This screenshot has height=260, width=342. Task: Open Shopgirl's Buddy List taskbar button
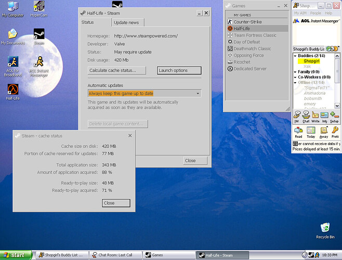pyautogui.click(x=62, y=255)
